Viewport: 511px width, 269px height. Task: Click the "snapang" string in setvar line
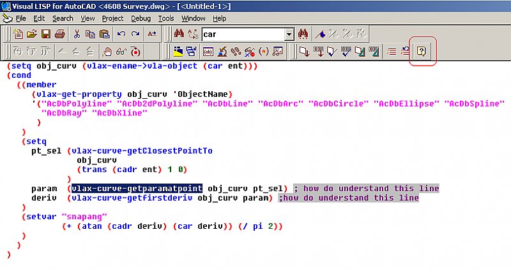coord(84,217)
